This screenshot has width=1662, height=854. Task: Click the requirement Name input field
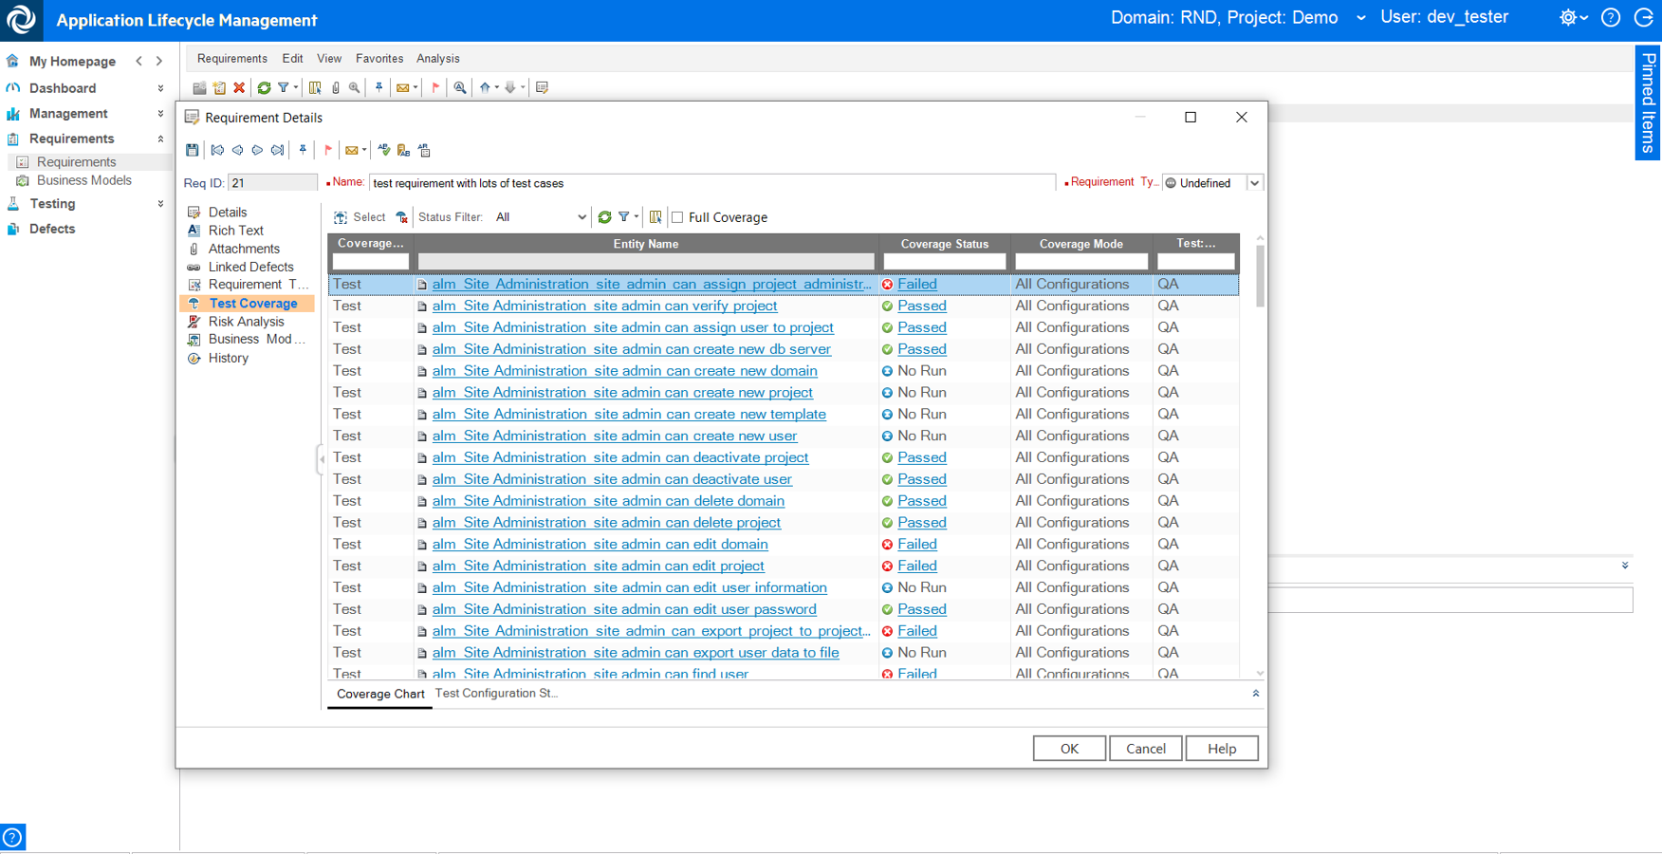711,183
